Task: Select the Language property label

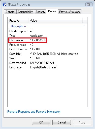Action: [15, 67]
